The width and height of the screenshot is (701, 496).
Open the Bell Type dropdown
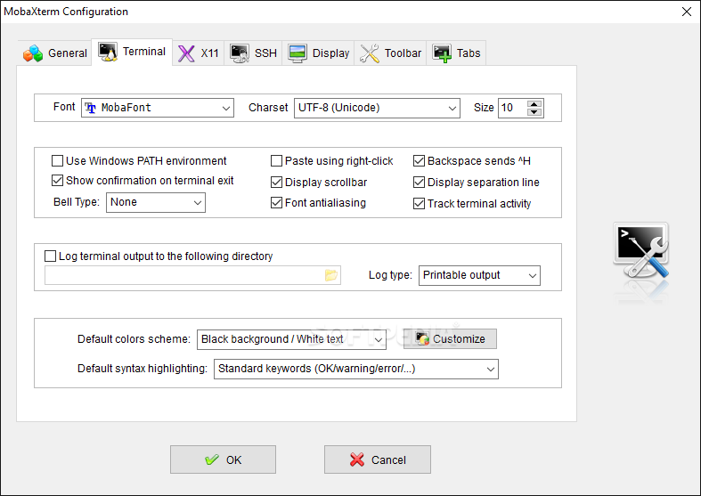156,202
